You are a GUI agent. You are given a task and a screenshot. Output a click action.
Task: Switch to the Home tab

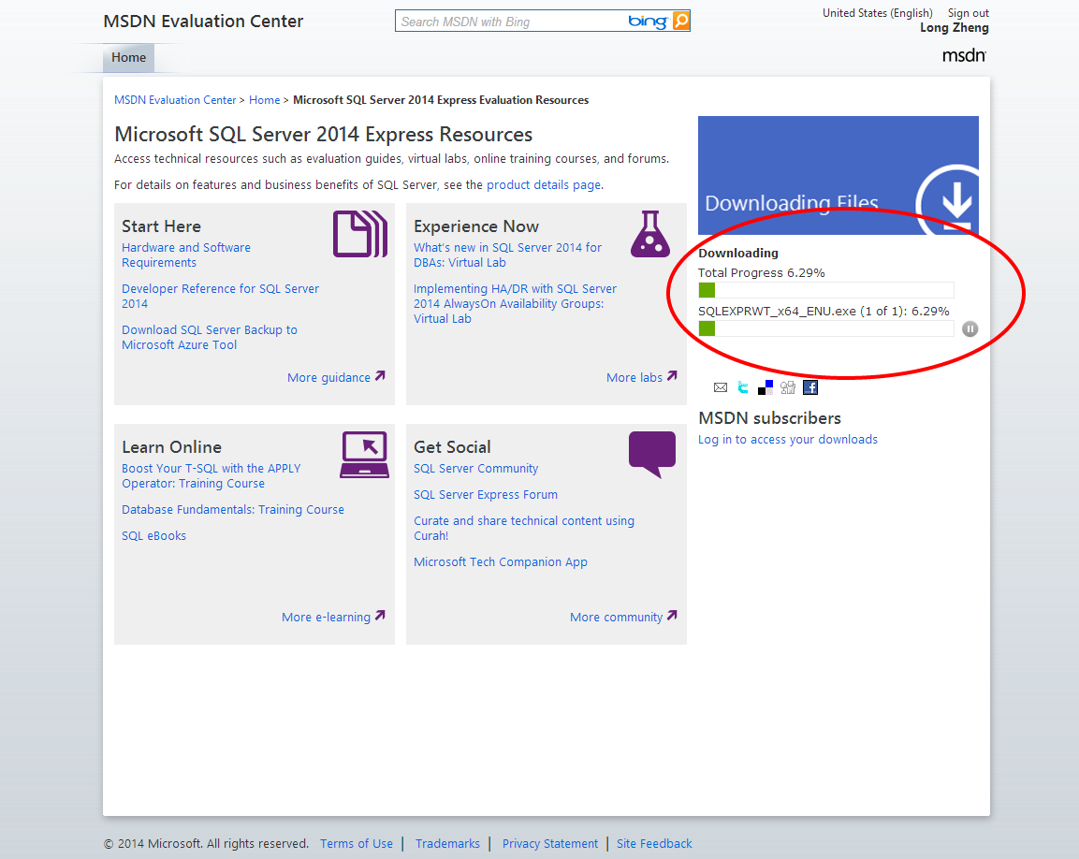pos(128,57)
